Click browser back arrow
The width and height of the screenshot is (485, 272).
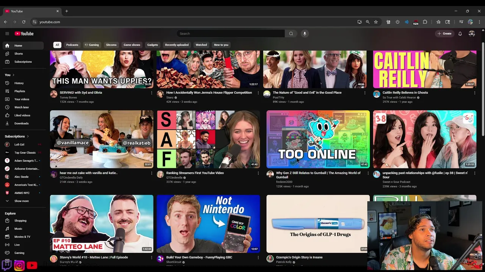coord(5,22)
